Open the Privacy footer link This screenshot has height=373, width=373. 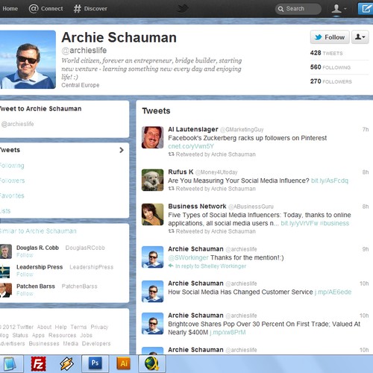tap(99, 327)
